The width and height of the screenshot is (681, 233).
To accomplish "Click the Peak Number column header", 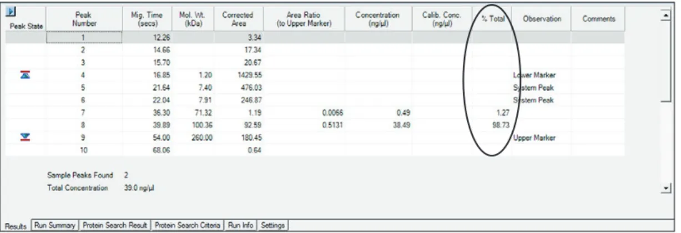I will (84, 19).
